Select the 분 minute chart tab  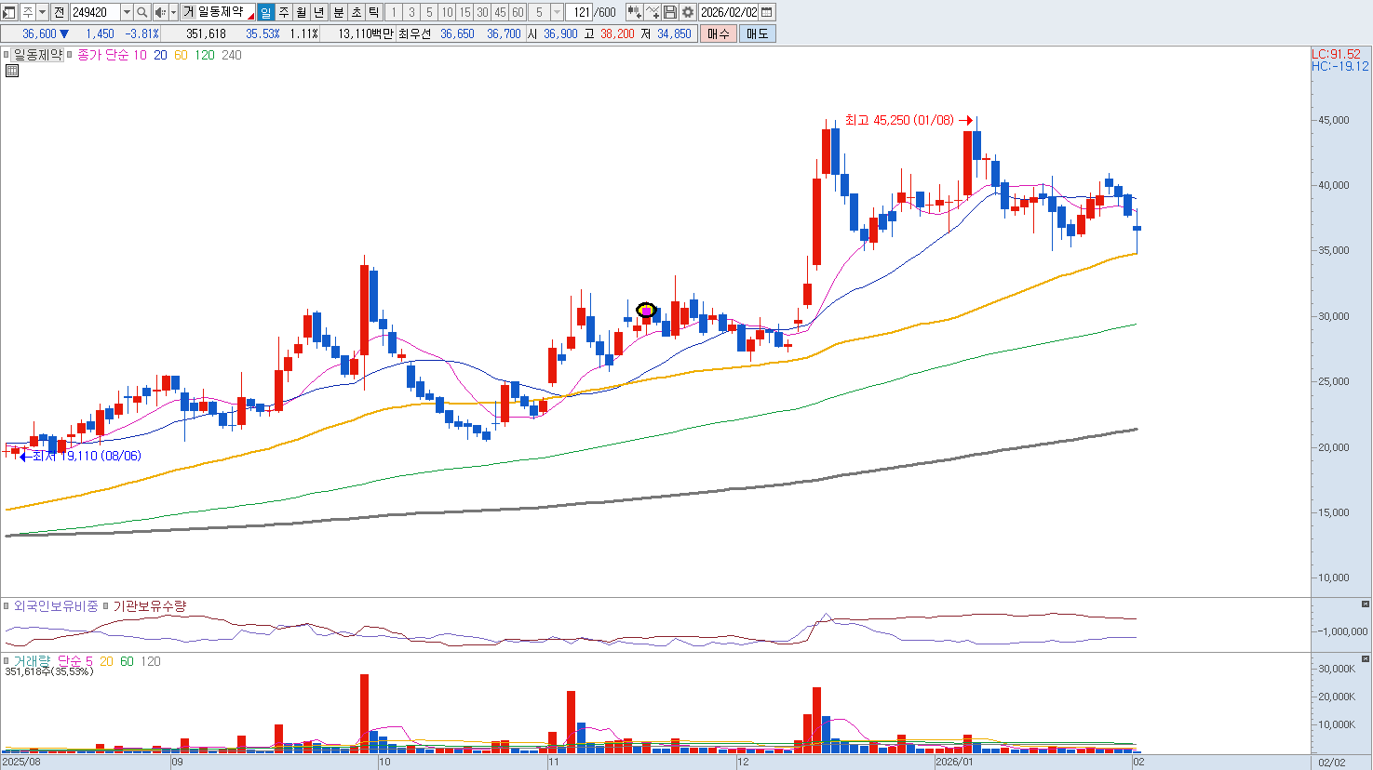pyautogui.click(x=339, y=12)
